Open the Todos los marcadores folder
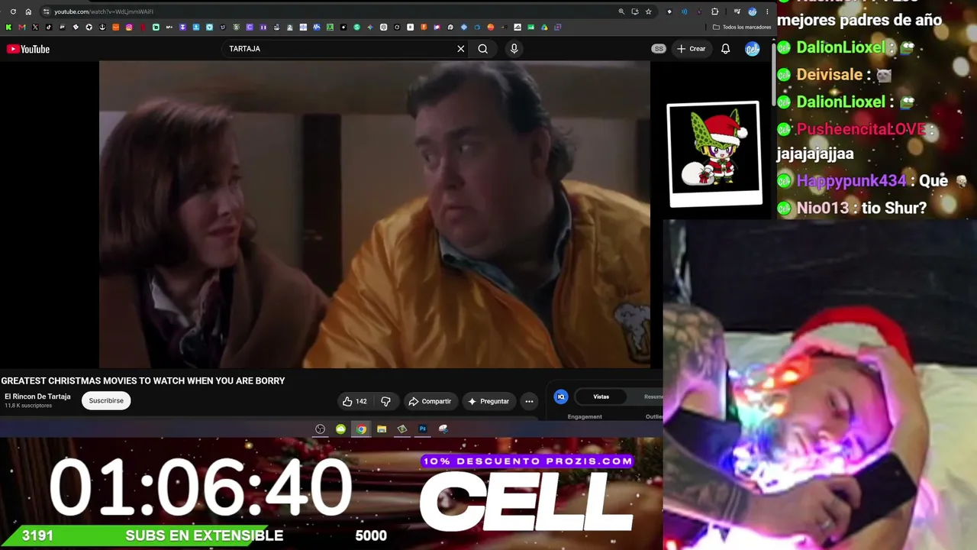 (742, 27)
